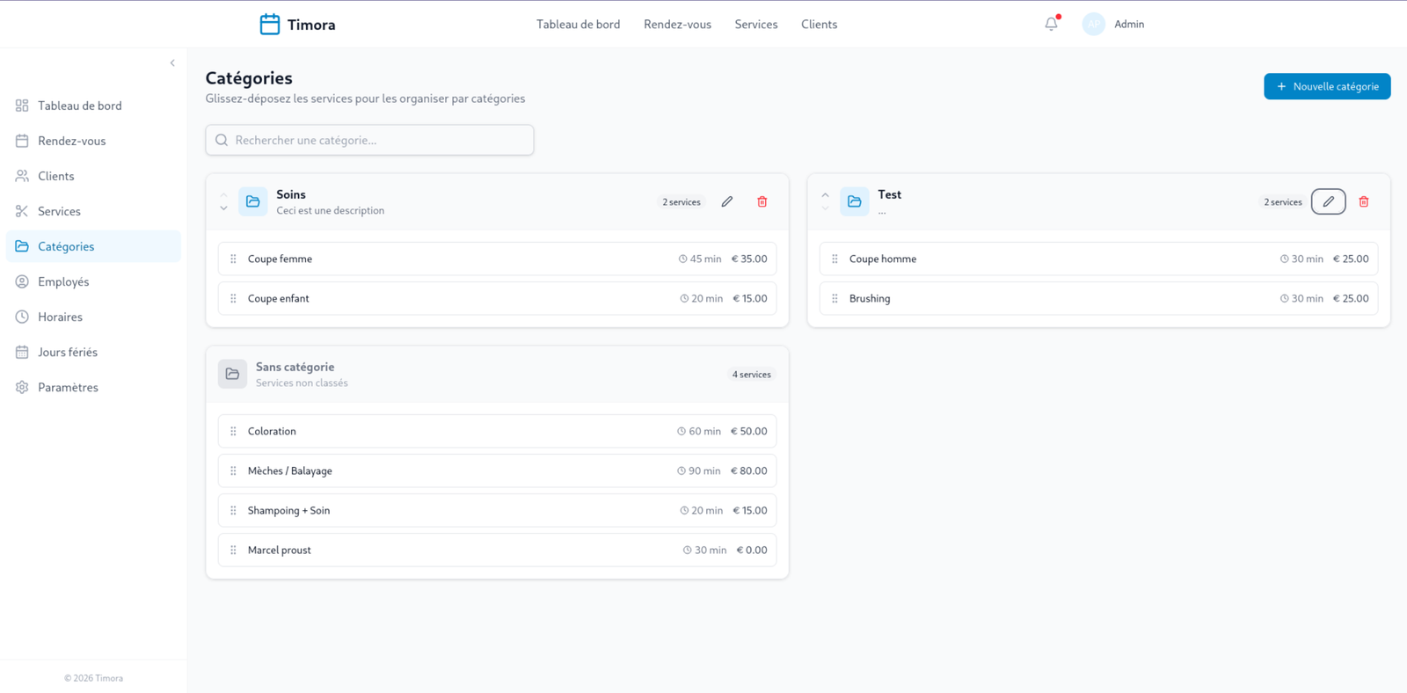Screen dimensions: 1407x693
Task: Click Clients in top navigation
Action: [x=819, y=25]
